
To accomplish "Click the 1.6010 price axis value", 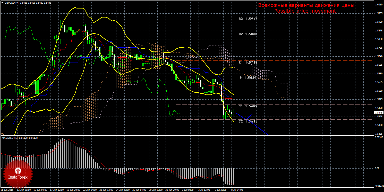I will point(378,5).
